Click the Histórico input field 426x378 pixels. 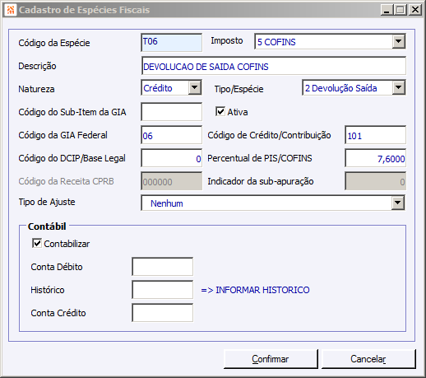click(163, 290)
